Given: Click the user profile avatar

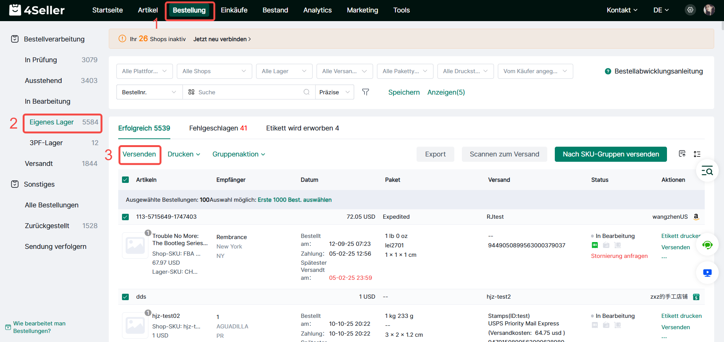Looking at the screenshot, I should click(709, 10).
